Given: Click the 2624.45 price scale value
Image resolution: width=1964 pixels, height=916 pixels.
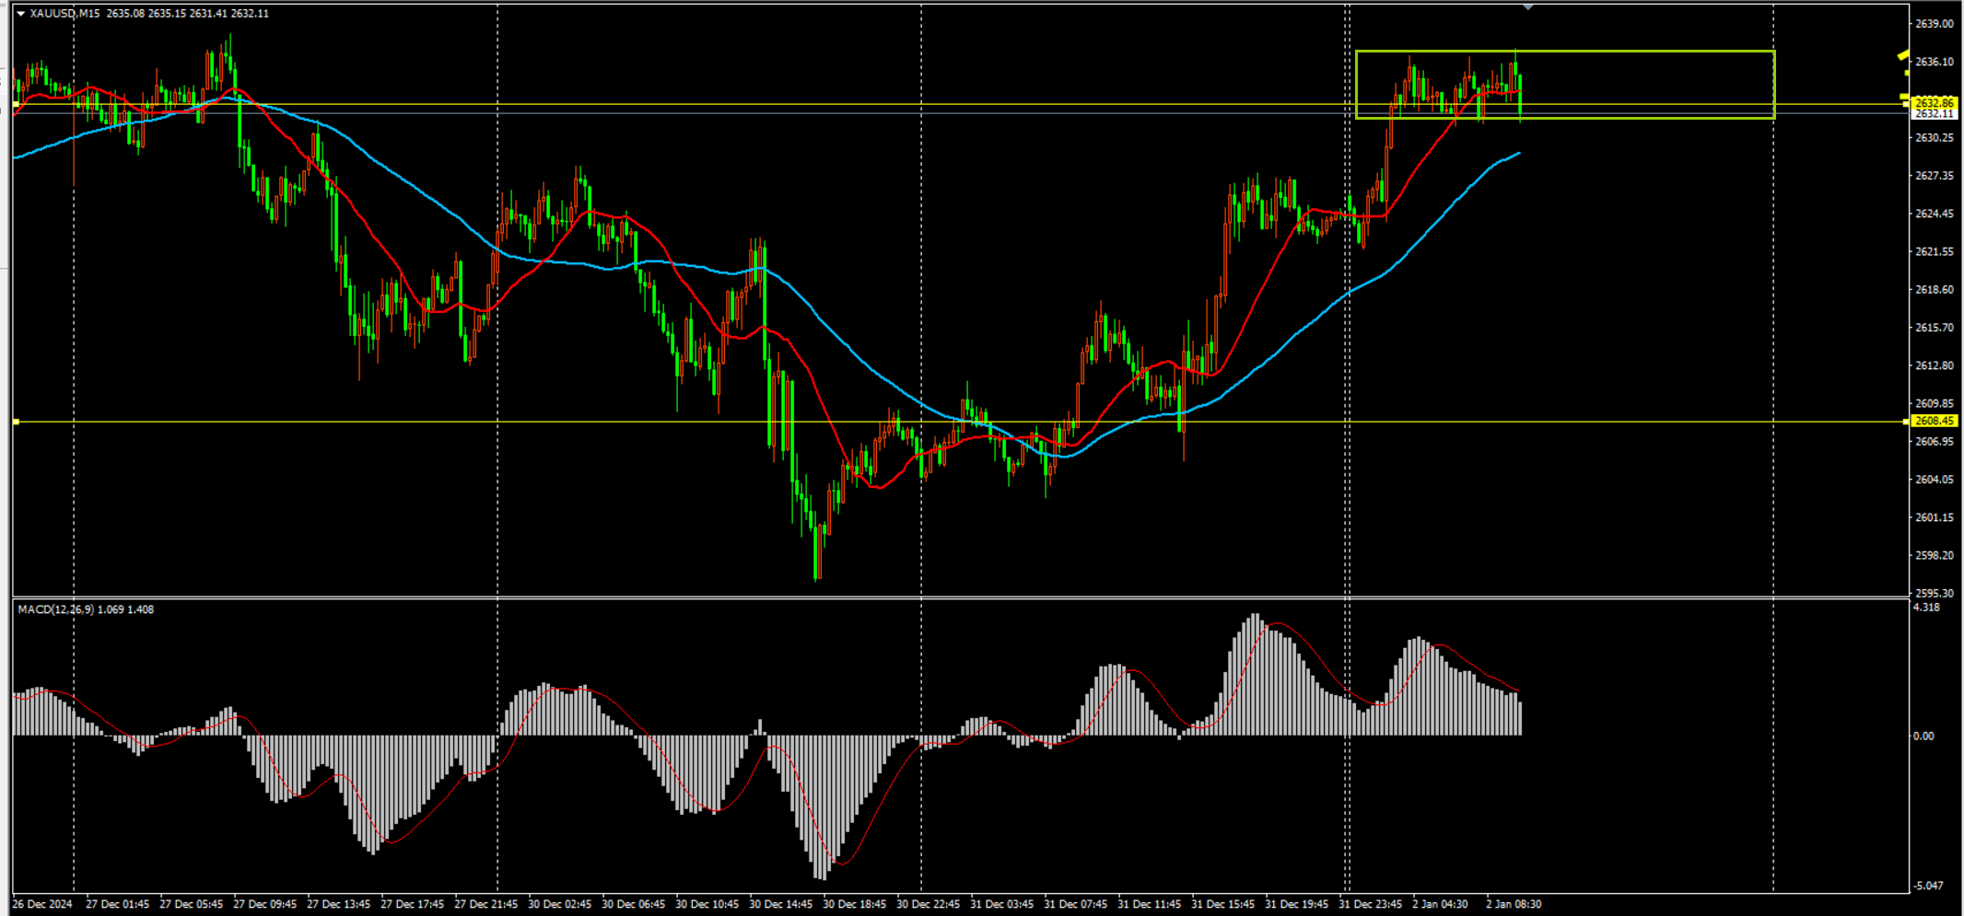Looking at the screenshot, I should pos(1934,214).
